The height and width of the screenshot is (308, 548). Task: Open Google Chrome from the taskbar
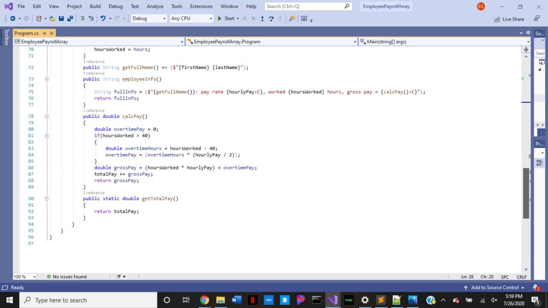pos(205,300)
